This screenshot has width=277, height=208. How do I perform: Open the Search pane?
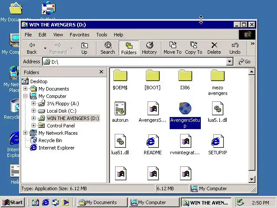coord(108,48)
